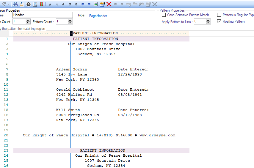Select the first PATIENT INFORMATION line
The height and width of the screenshot is (168, 254).
95,39
